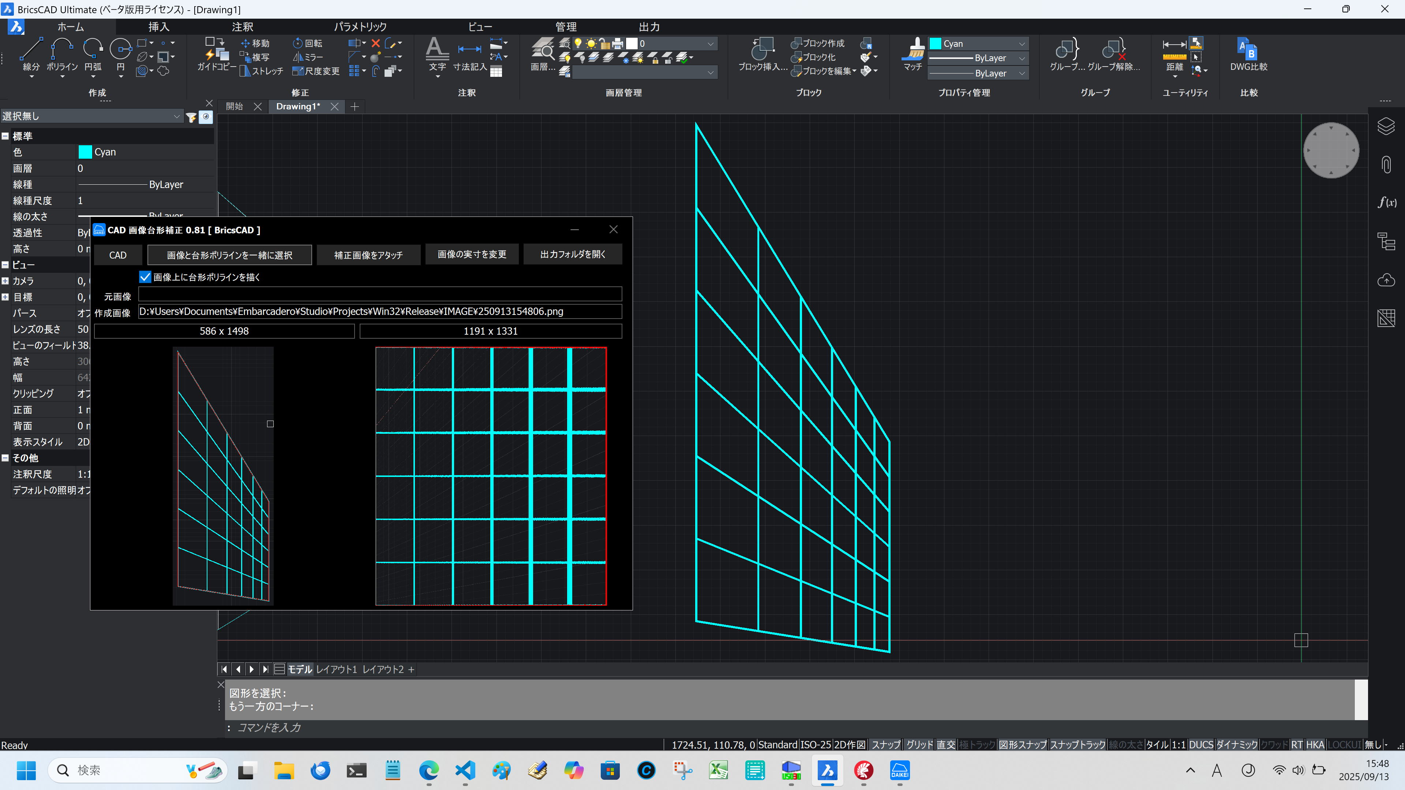
Task: Click 補正画像をアタッチ button
Action: (368, 255)
